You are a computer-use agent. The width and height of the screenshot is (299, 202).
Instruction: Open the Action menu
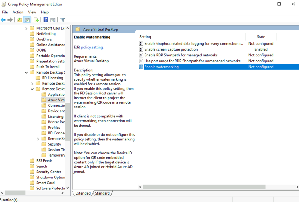pyautogui.click(x=18, y=12)
